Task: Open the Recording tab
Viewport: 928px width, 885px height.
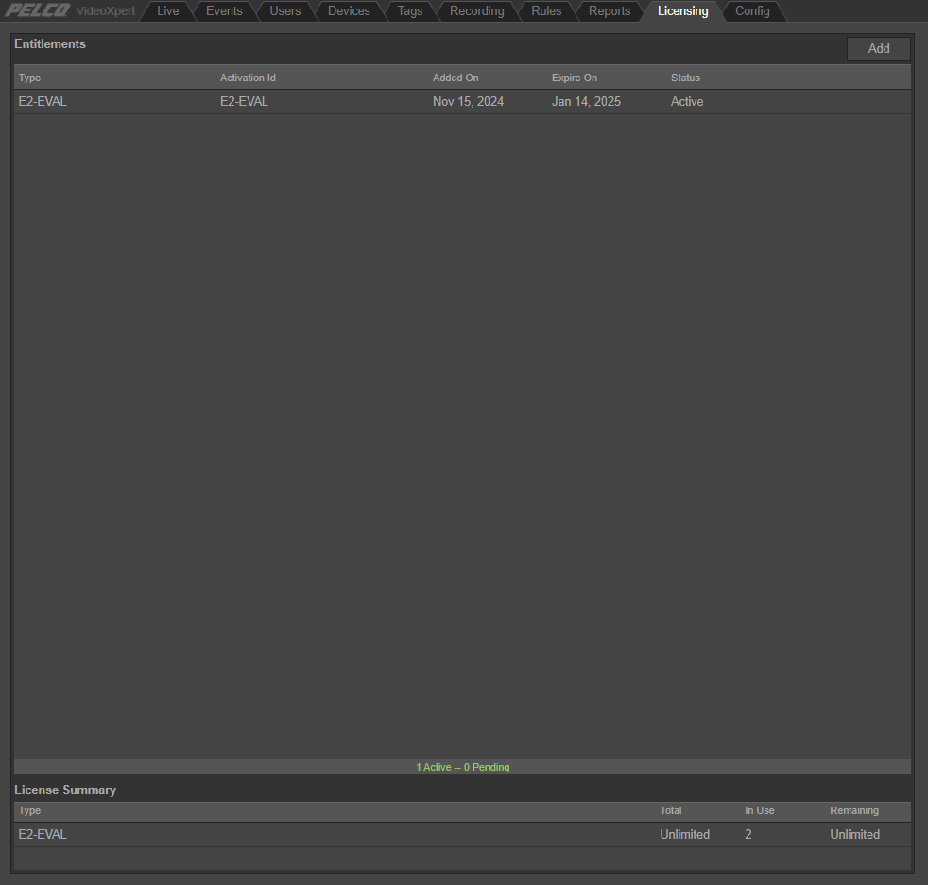Action: click(x=476, y=10)
